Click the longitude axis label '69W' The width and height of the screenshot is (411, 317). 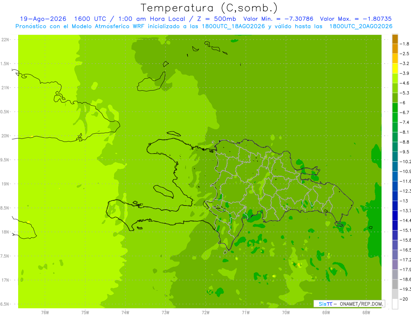point(326,313)
